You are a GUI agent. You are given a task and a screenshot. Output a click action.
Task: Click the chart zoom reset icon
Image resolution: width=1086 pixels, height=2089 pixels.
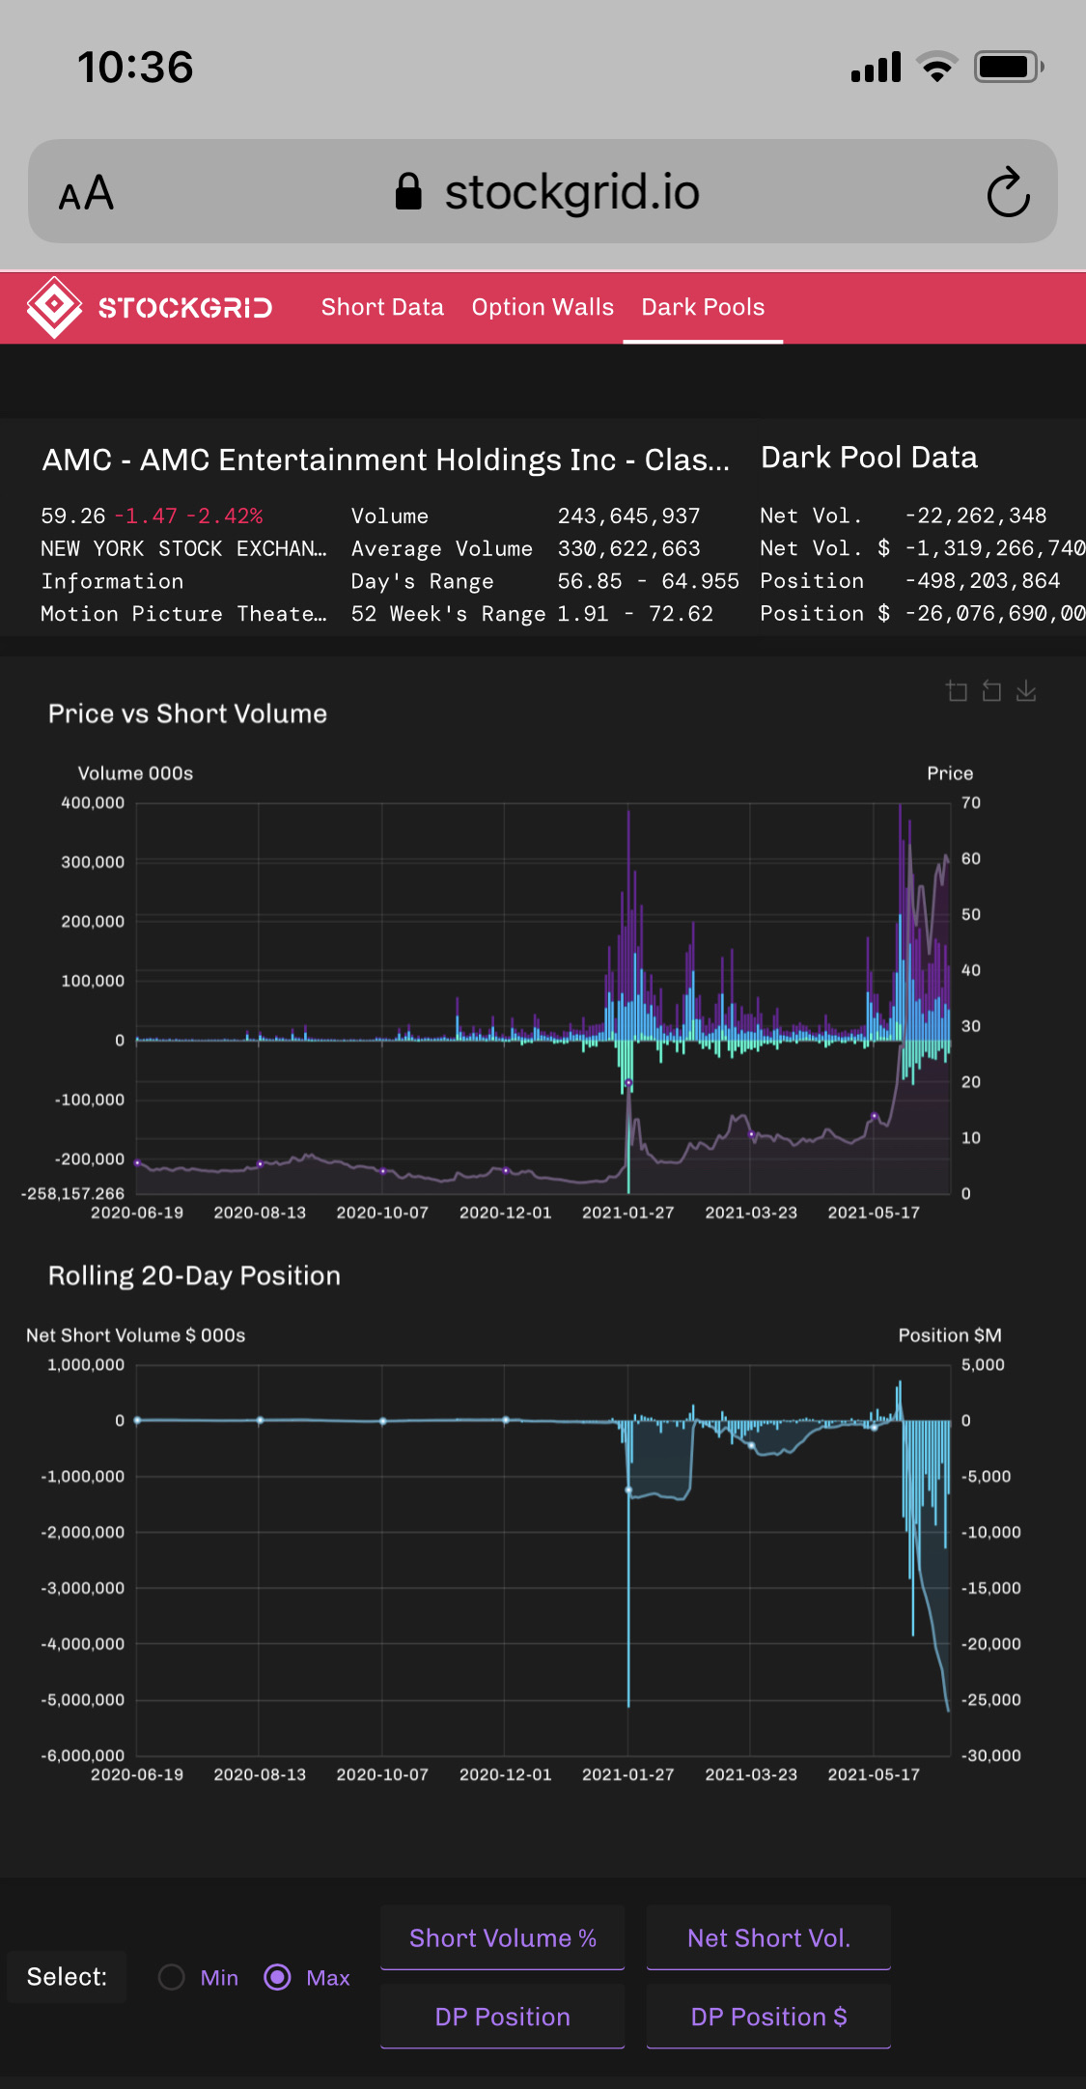[991, 691]
